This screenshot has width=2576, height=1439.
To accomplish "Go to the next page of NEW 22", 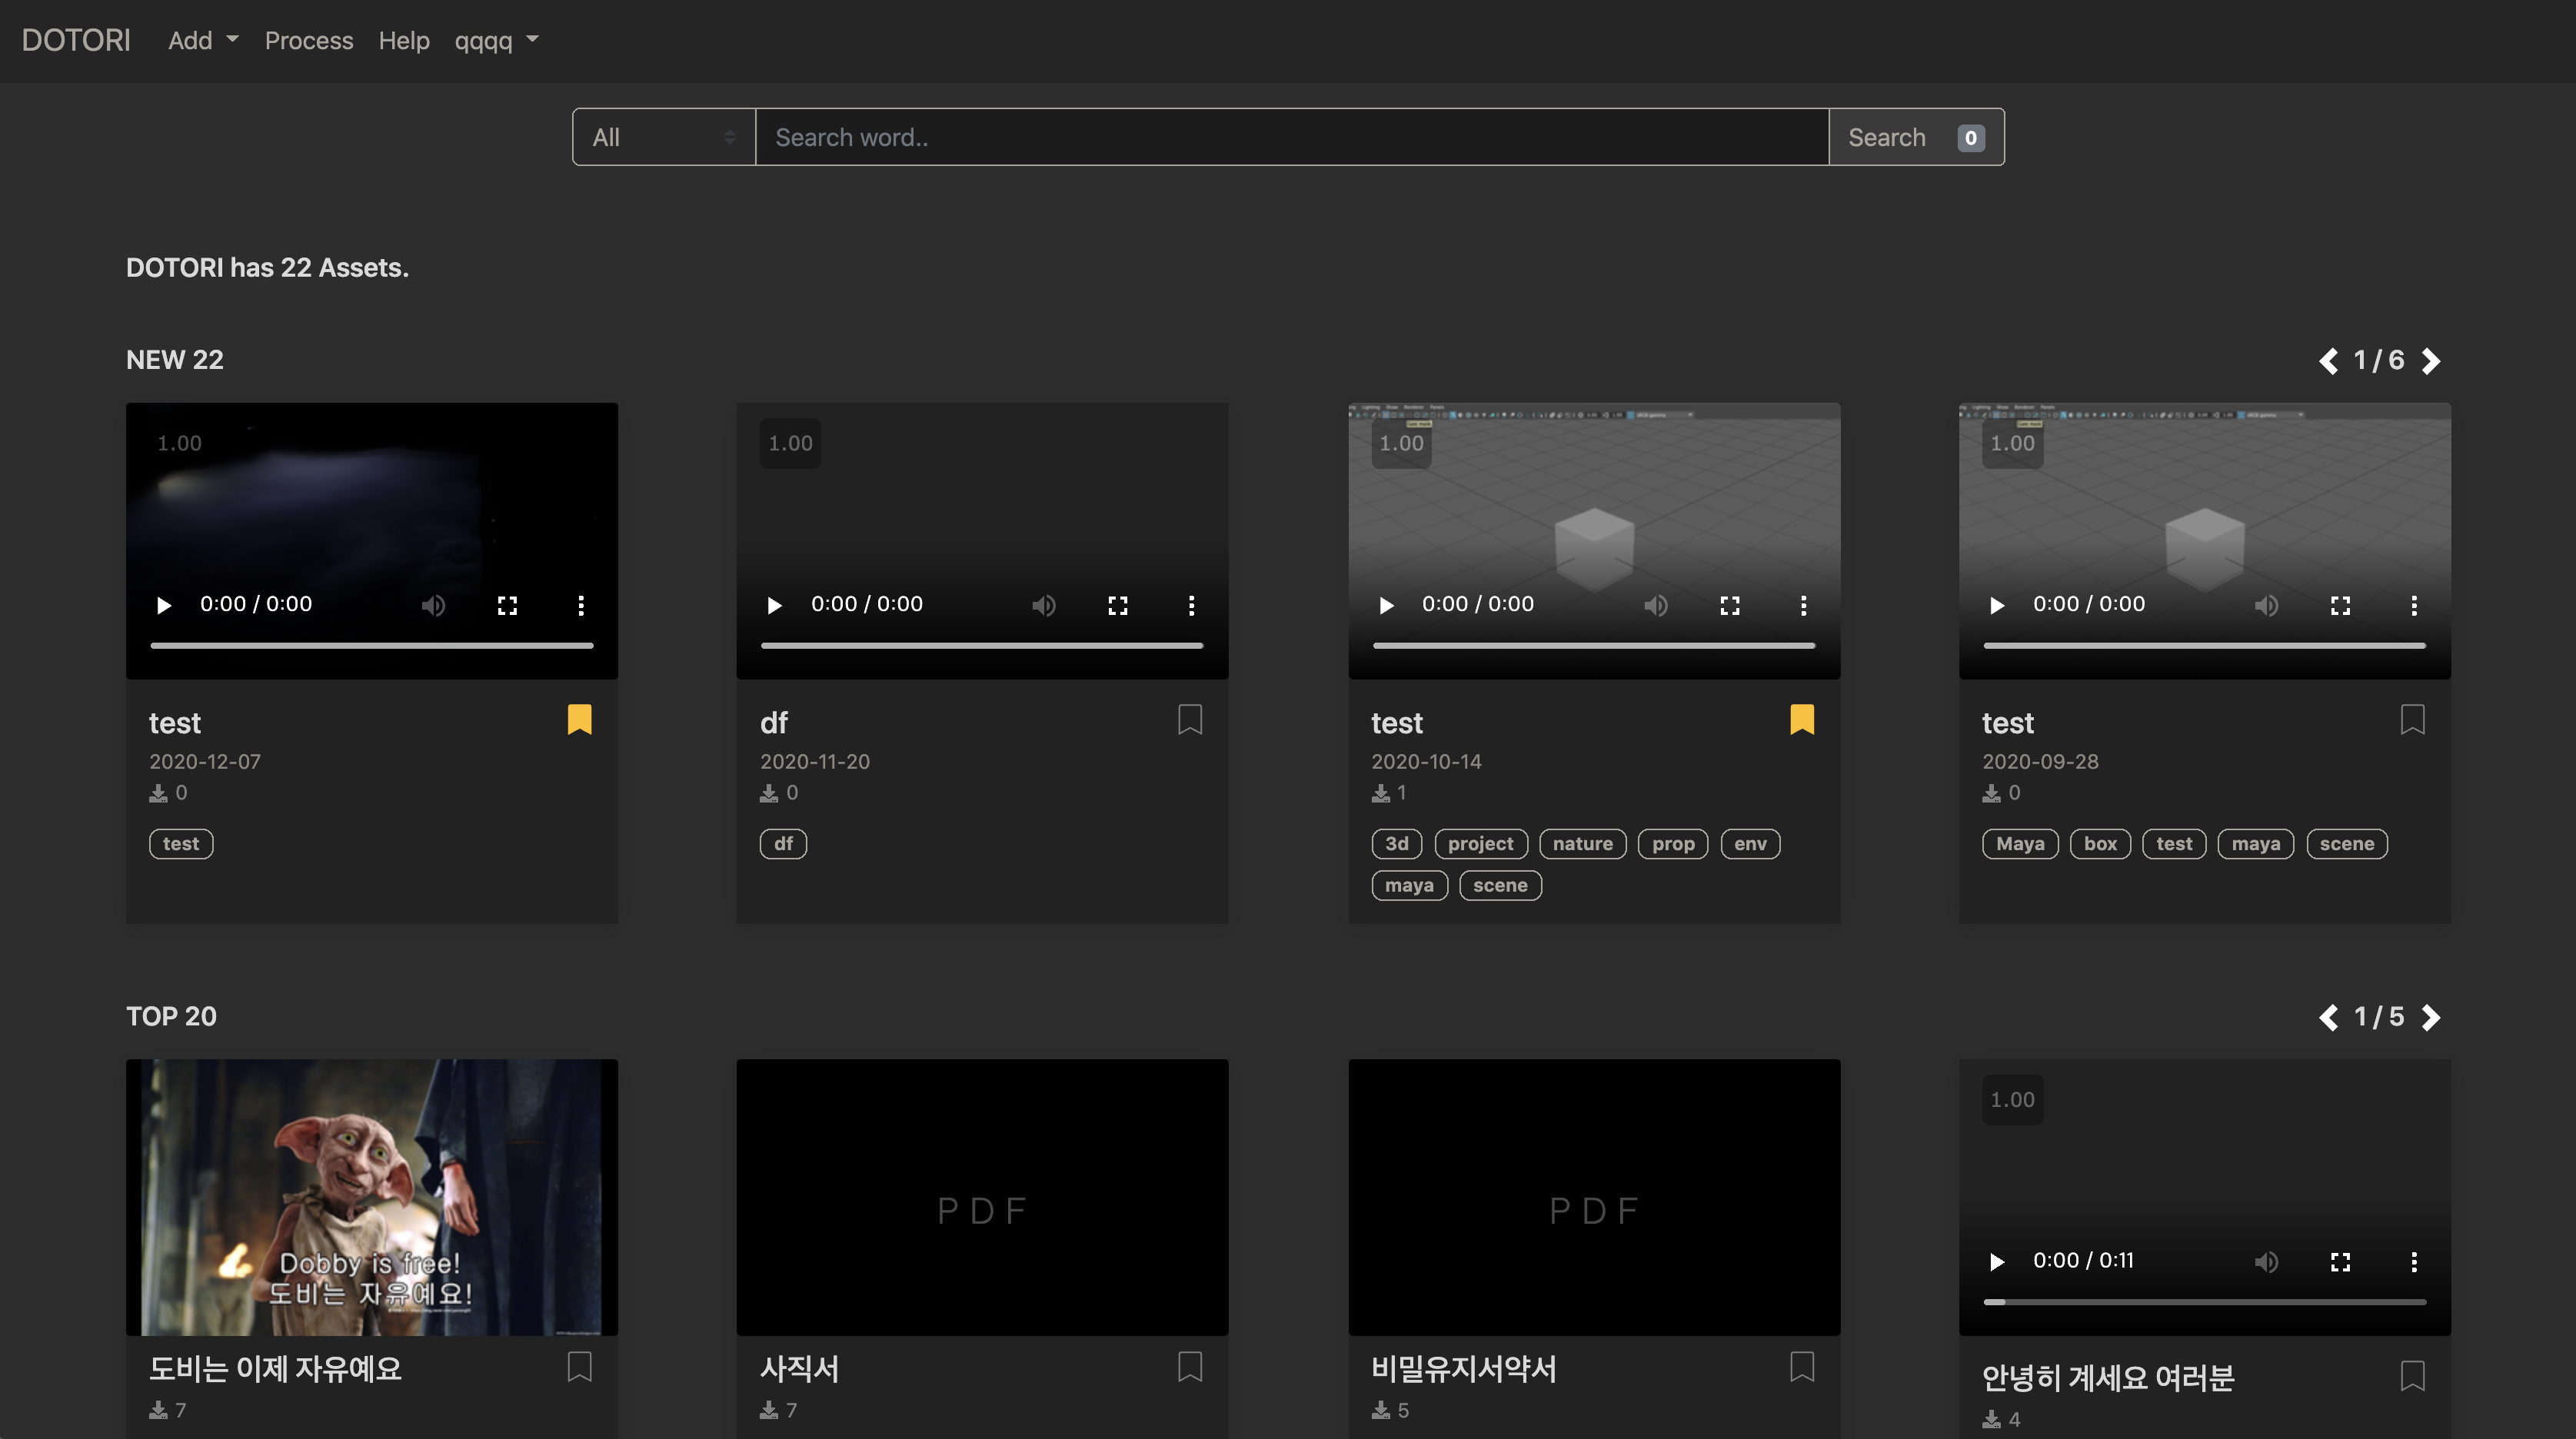I will pos(2431,360).
